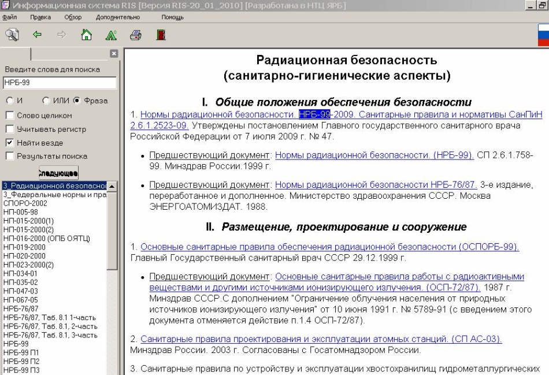Enable the Учитывать регистр checkbox
This screenshot has height=375, width=549.
click(10, 129)
